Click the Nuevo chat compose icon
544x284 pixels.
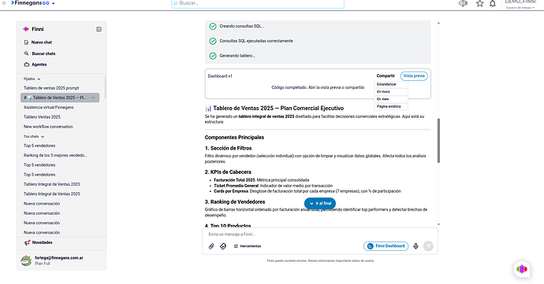point(26,42)
